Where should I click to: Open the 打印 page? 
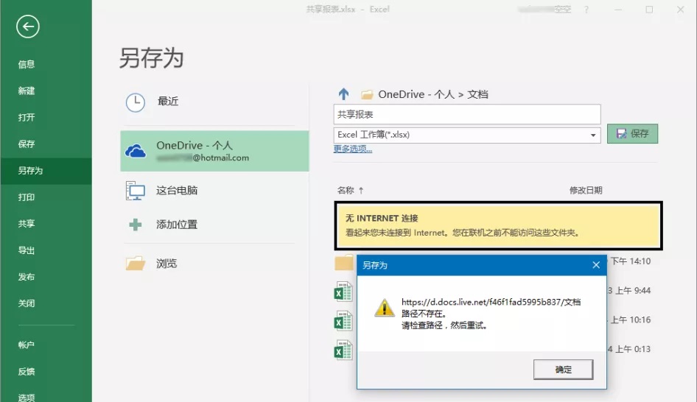(27, 197)
